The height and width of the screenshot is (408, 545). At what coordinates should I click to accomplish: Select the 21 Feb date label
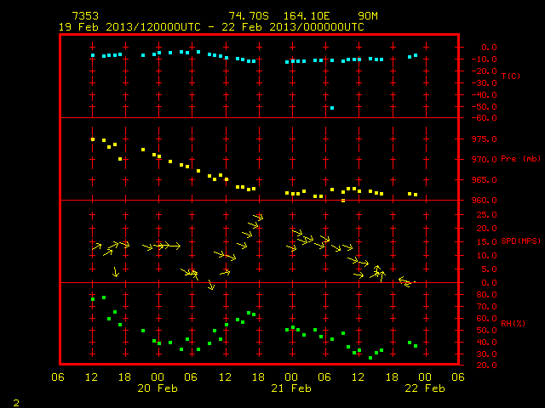point(291,388)
